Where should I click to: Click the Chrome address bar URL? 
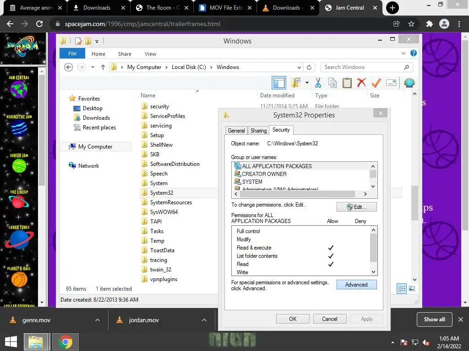coord(142,24)
